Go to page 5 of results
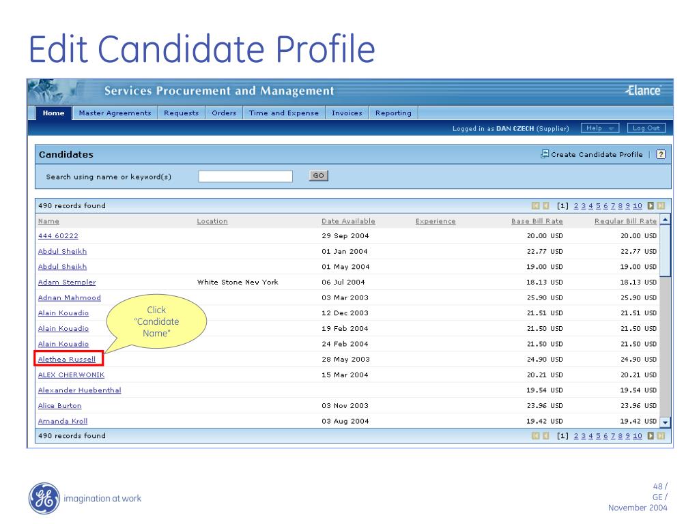 598,205
